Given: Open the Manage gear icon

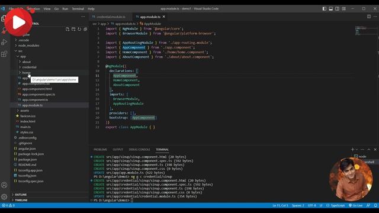Looking at the screenshot, I should 4,197.
